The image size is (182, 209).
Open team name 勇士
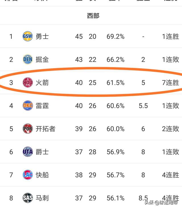tap(42, 36)
